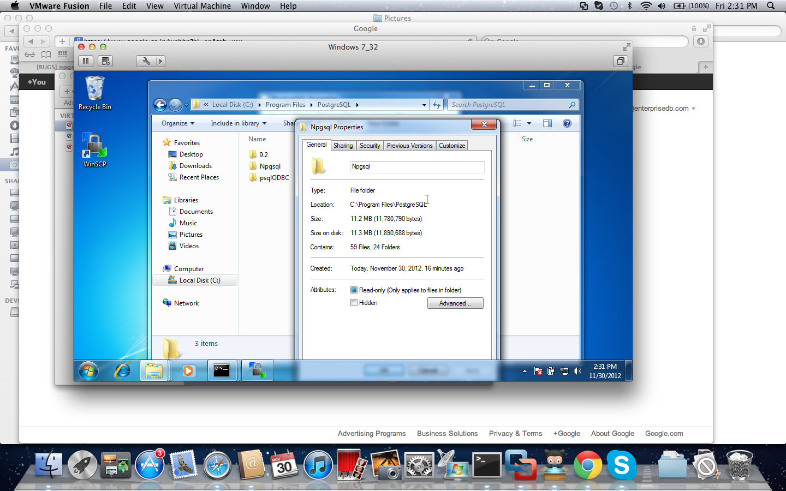The width and height of the screenshot is (786, 491).
Task: Click the VMware snapshot icon
Action: point(106,61)
